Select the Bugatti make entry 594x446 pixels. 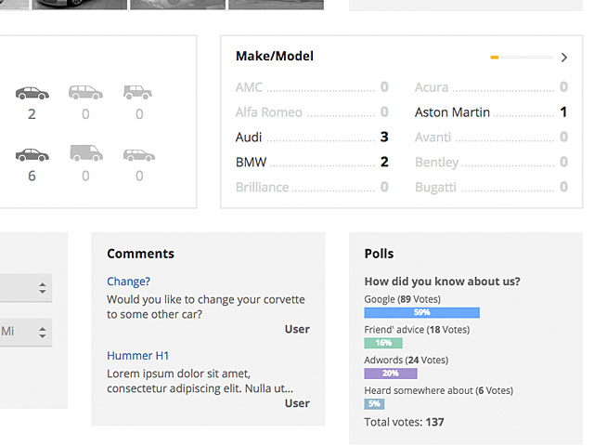tap(491, 187)
